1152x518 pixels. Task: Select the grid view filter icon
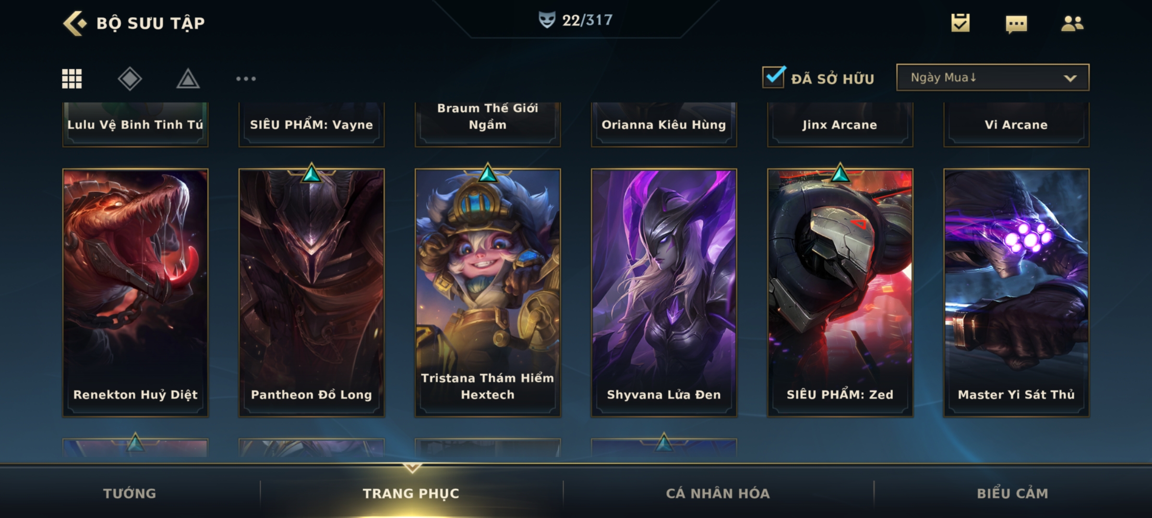(72, 79)
